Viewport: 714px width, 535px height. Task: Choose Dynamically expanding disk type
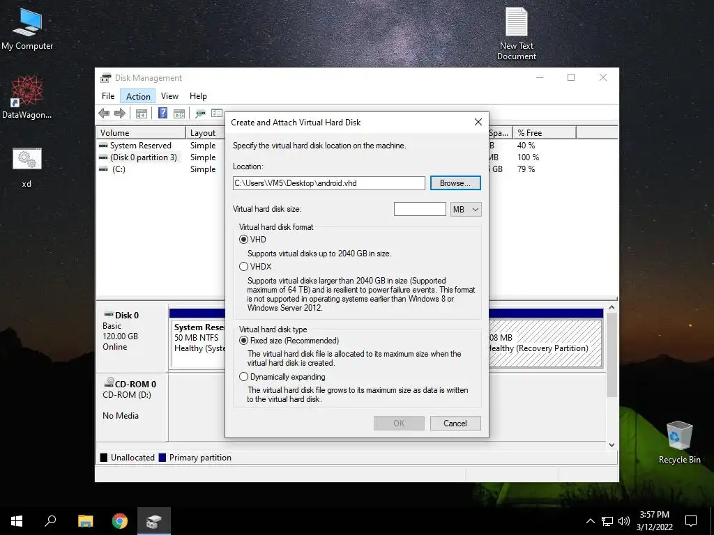[x=243, y=377]
